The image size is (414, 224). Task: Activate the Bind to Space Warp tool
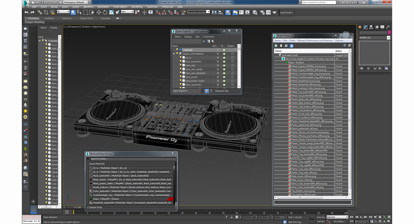tap(52, 12)
